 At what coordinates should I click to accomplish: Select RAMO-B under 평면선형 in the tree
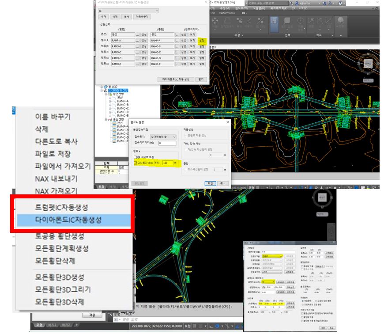[x=123, y=105]
